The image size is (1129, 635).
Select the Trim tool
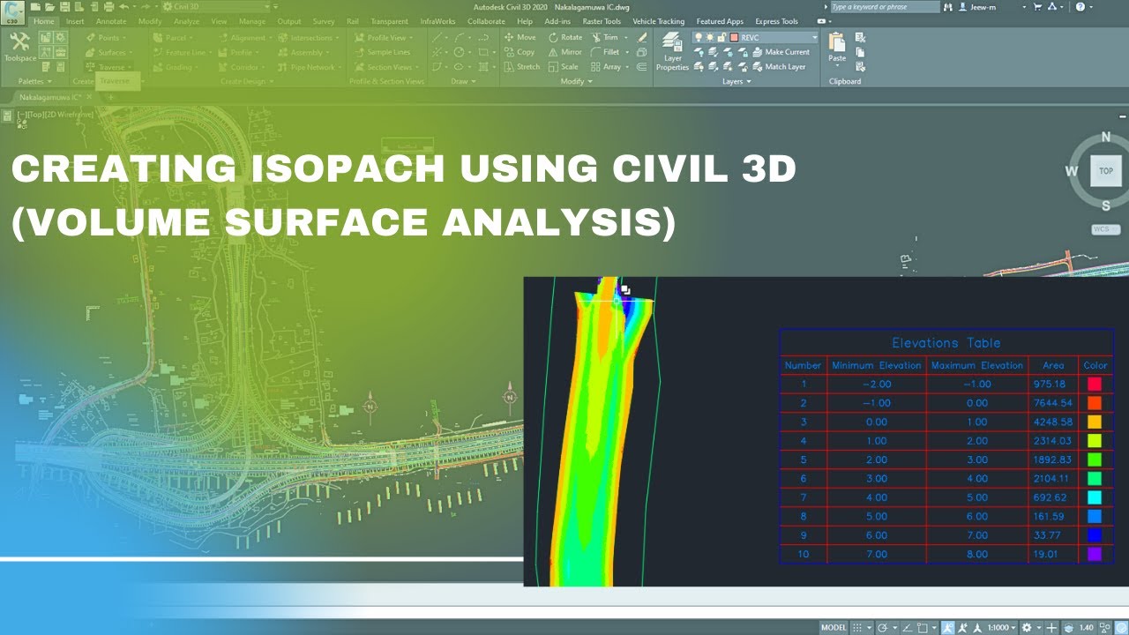605,37
